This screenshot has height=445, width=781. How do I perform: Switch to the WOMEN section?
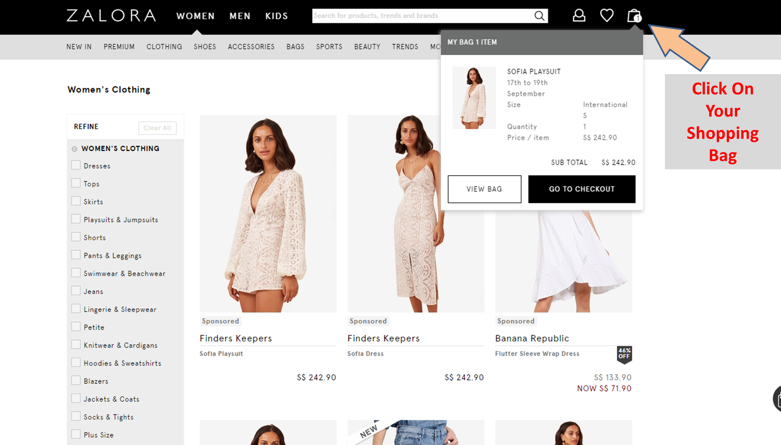coord(195,16)
